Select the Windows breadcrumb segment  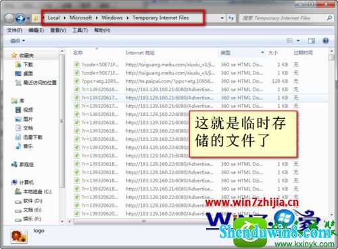pyautogui.click(x=112, y=18)
